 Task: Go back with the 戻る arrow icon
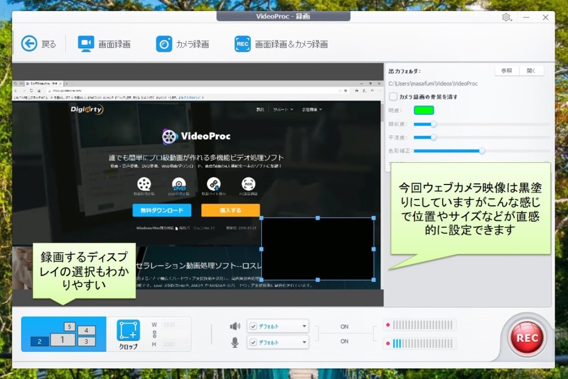pyautogui.click(x=29, y=44)
